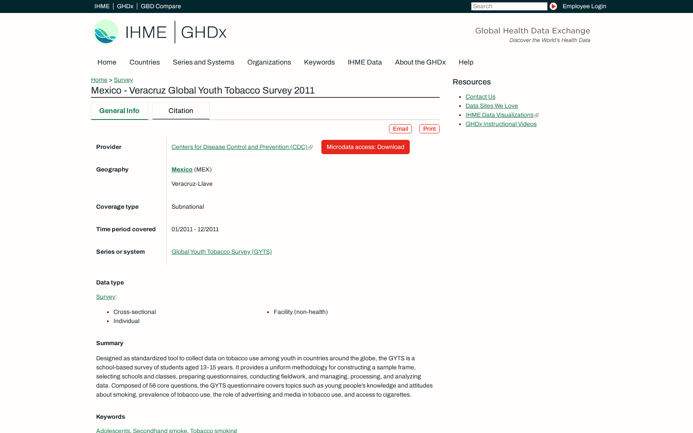Open Contact Us resource link

pyautogui.click(x=480, y=97)
